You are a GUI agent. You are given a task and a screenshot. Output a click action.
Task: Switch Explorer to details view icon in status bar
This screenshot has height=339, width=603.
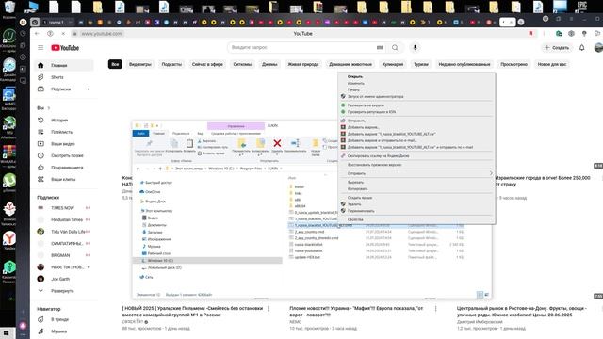coord(480,295)
